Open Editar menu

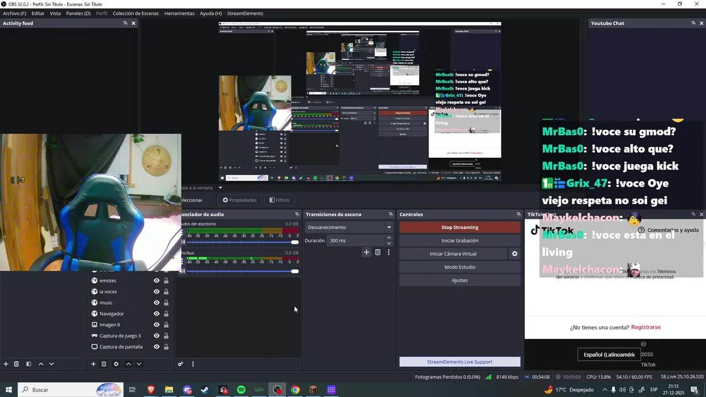tap(38, 13)
